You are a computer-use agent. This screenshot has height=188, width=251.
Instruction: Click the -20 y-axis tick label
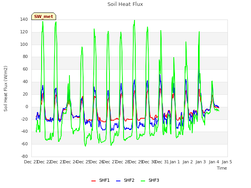pyautogui.click(x=24, y=119)
